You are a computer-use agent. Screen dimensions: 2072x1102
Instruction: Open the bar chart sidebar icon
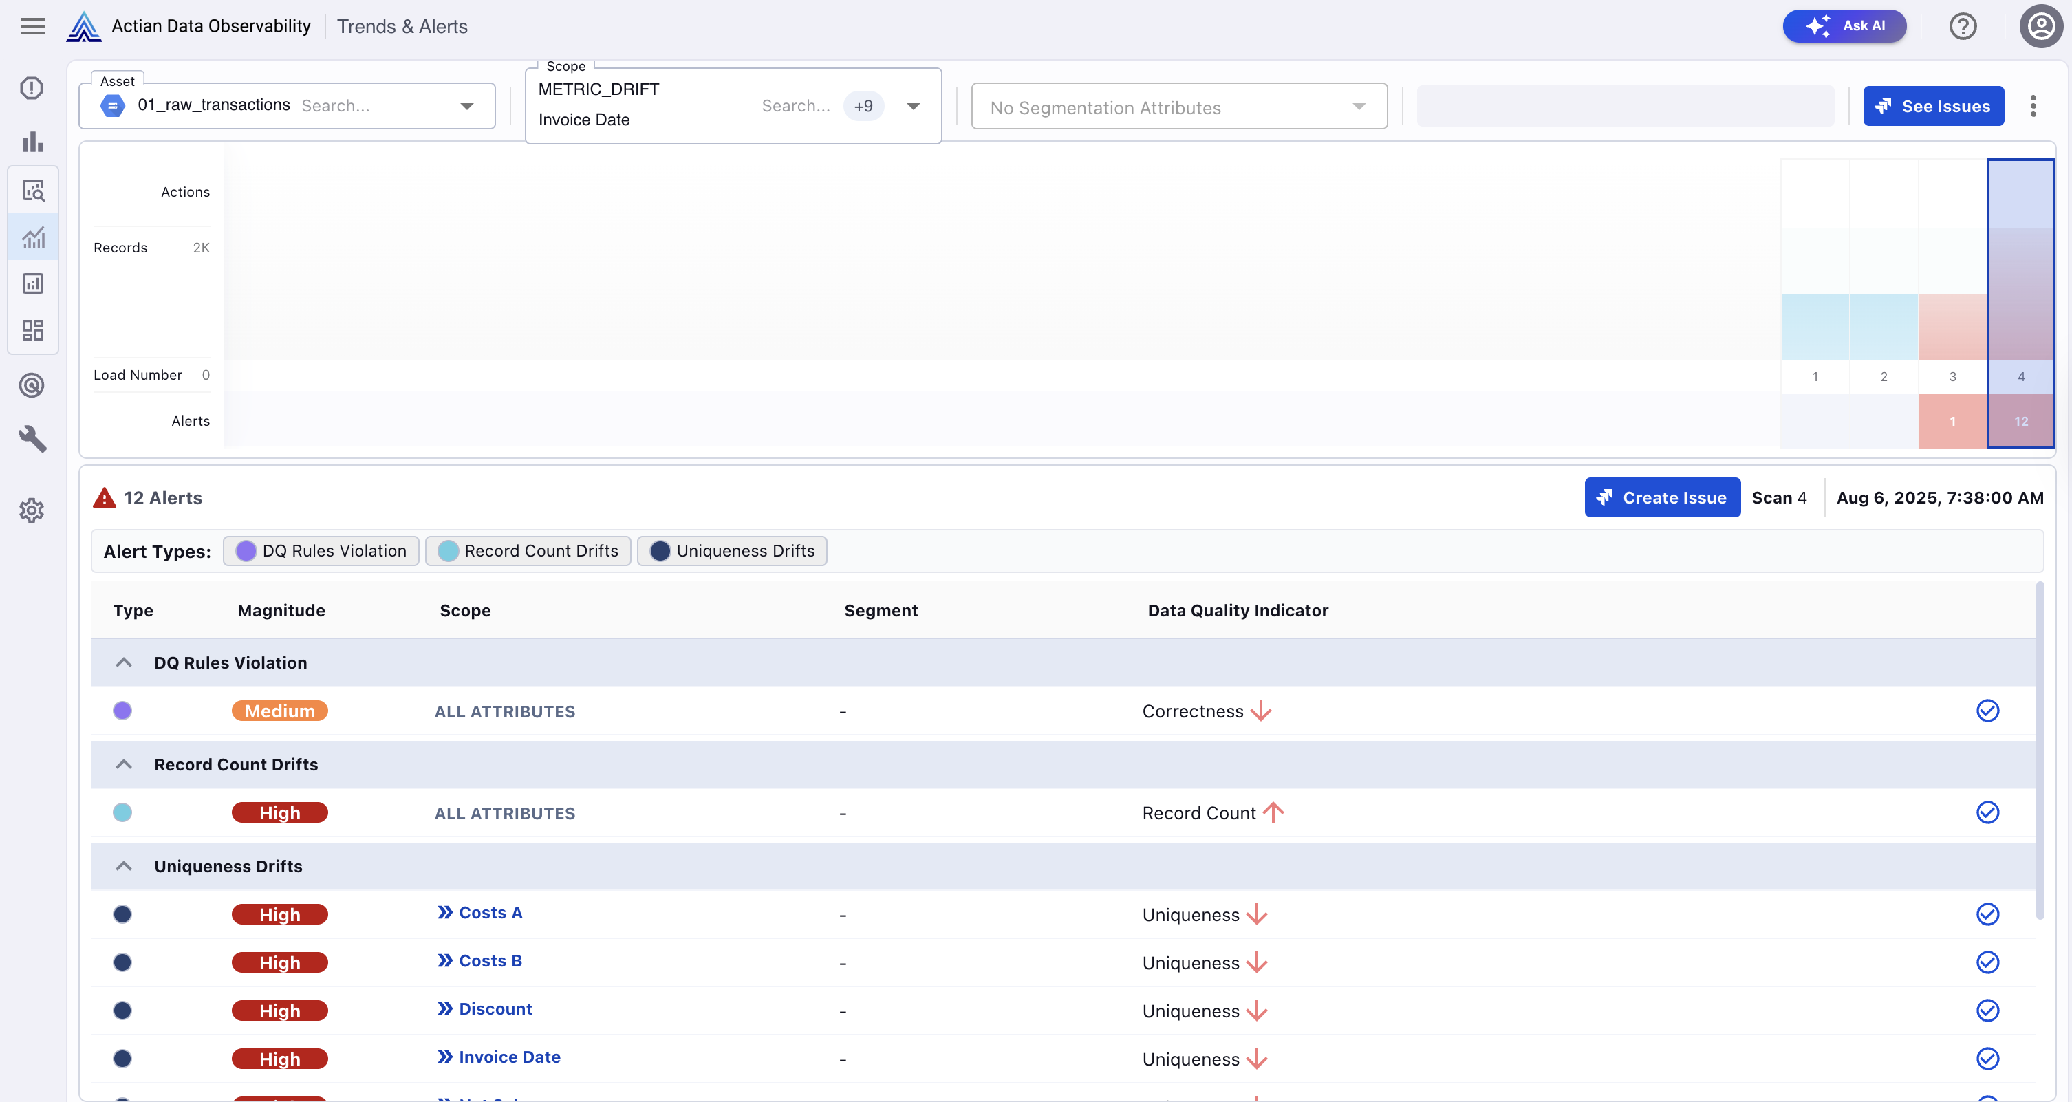pyautogui.click(x=32, y=142)
